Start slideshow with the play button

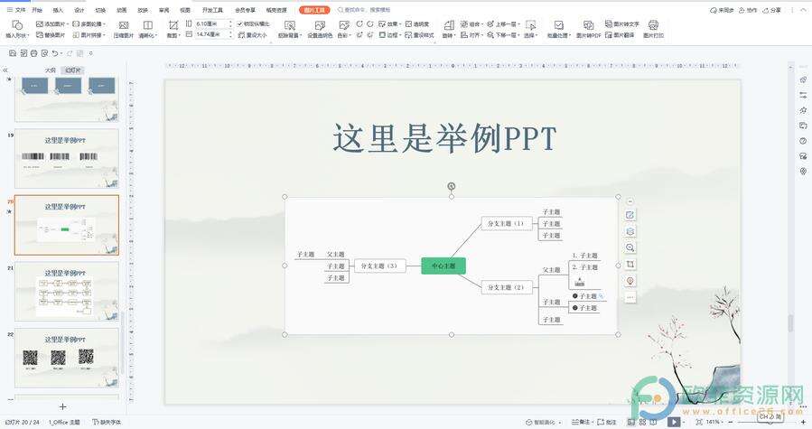pos(673,422)
